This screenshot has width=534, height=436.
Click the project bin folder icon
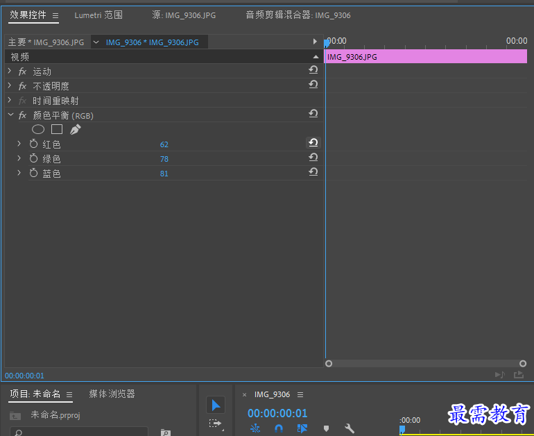(15, 416)
